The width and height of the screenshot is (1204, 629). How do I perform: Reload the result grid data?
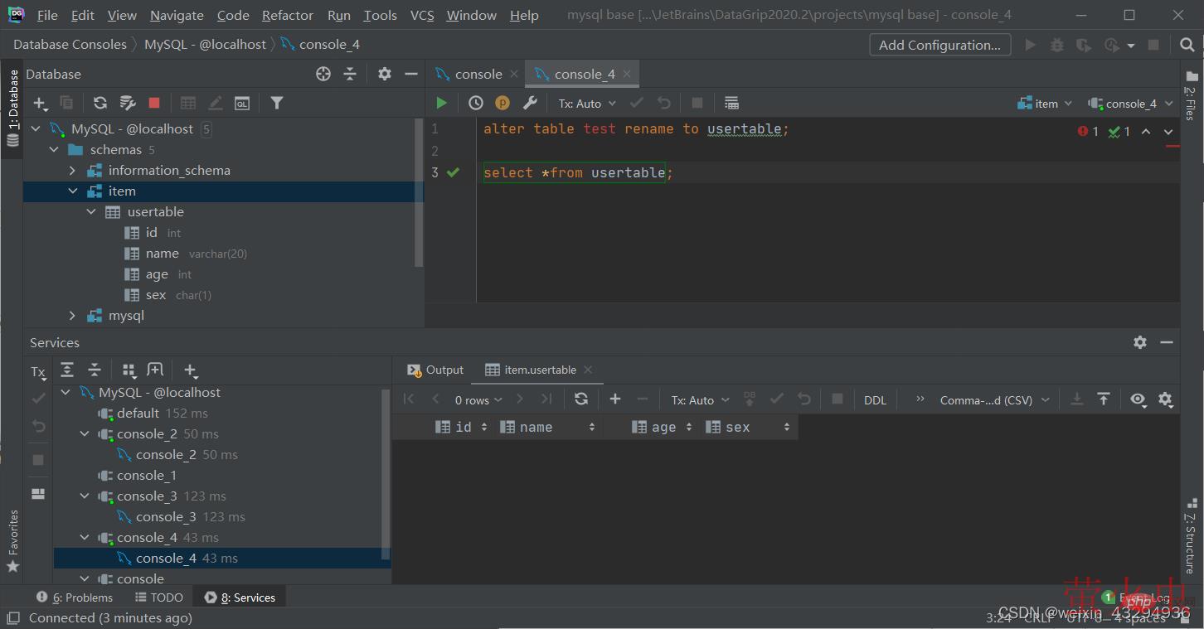(x=581, y=399)
